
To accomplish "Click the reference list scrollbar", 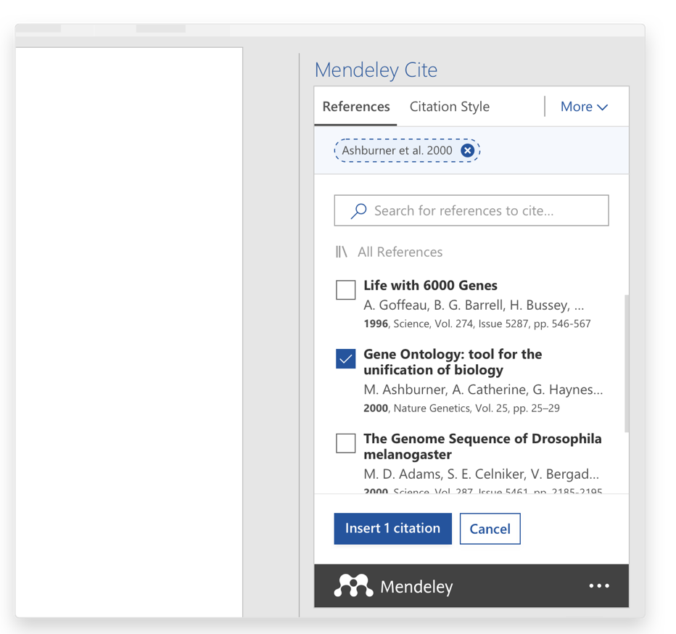I will pyautogui.click(x=625, y=363).
